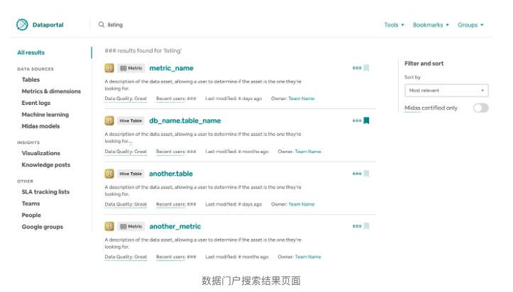Expand the Groups menu
513x292 pixels.
[x=470, y=25]
